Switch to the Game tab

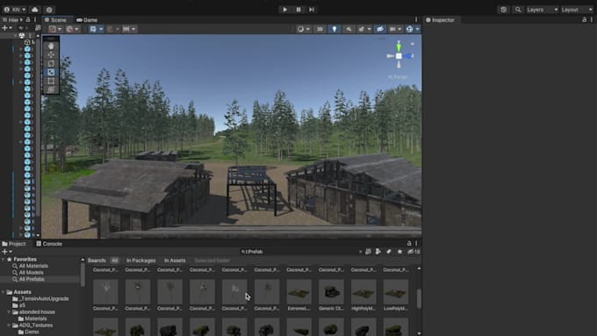(x=87, y=20)
